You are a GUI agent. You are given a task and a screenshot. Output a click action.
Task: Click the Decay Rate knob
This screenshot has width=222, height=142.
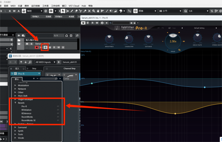point(198,37)
